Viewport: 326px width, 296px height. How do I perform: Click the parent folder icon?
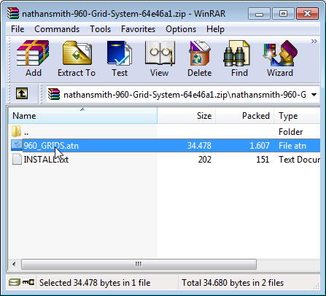(16, 131)
